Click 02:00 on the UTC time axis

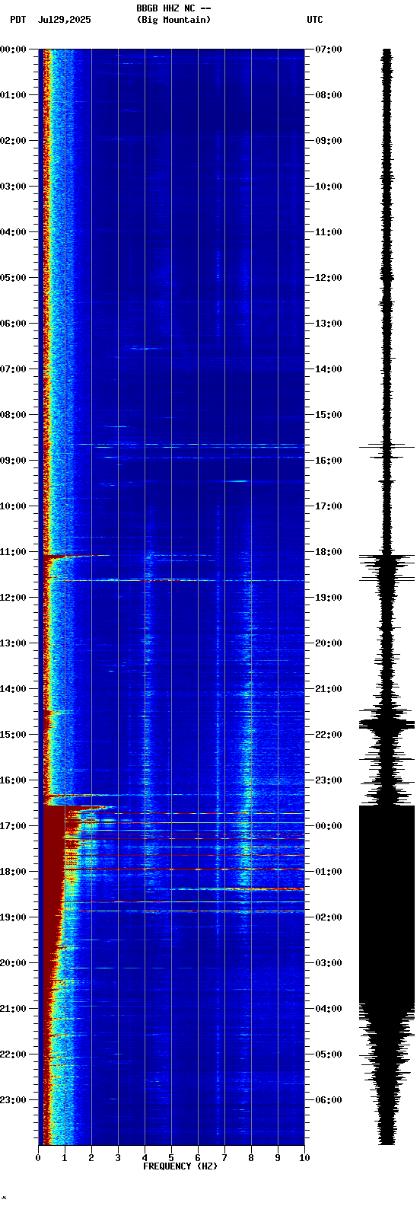[x=329, y=917]
